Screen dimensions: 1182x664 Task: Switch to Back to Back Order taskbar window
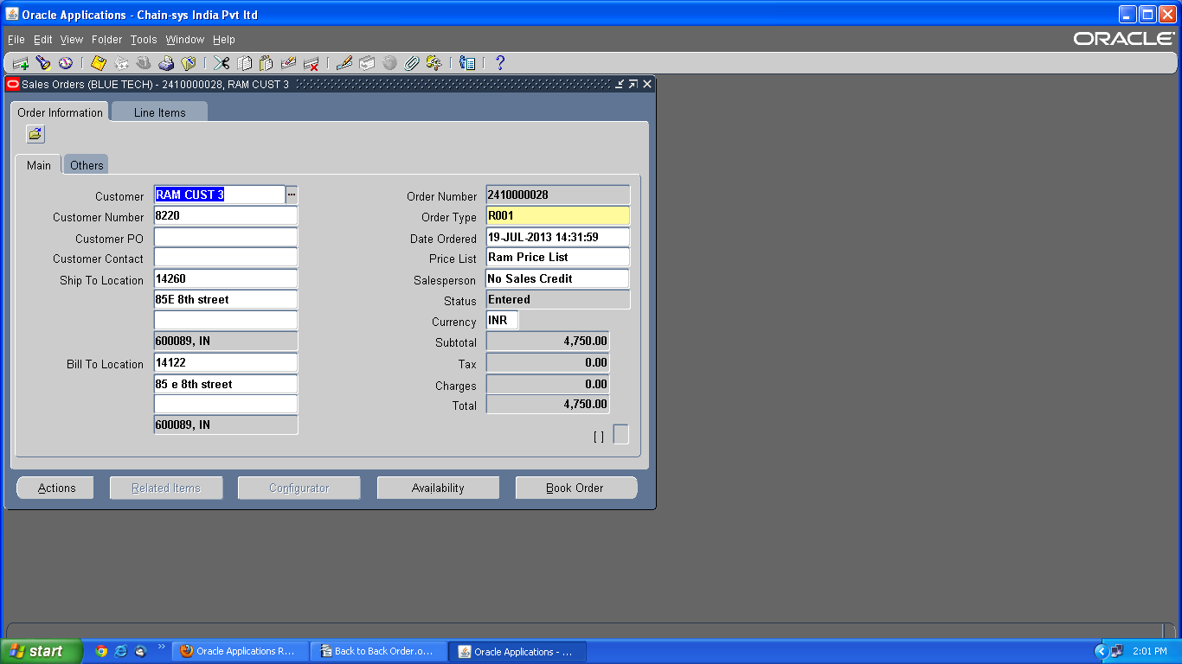(379, 651)
